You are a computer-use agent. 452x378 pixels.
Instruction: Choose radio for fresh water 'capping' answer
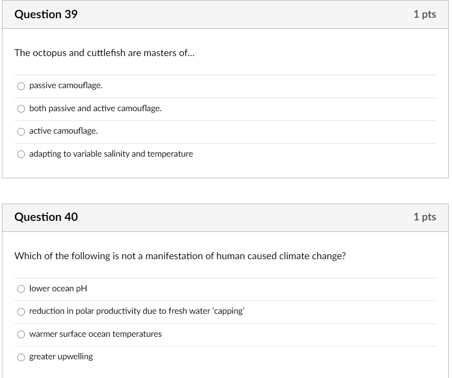tap(21, 312)
